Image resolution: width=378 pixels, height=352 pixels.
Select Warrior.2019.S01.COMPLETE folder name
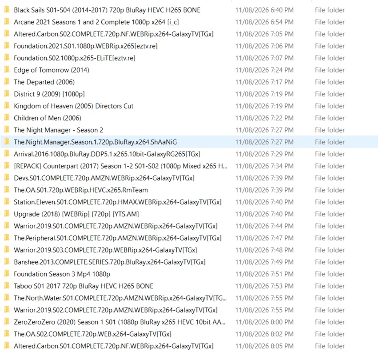coord(116,226)
